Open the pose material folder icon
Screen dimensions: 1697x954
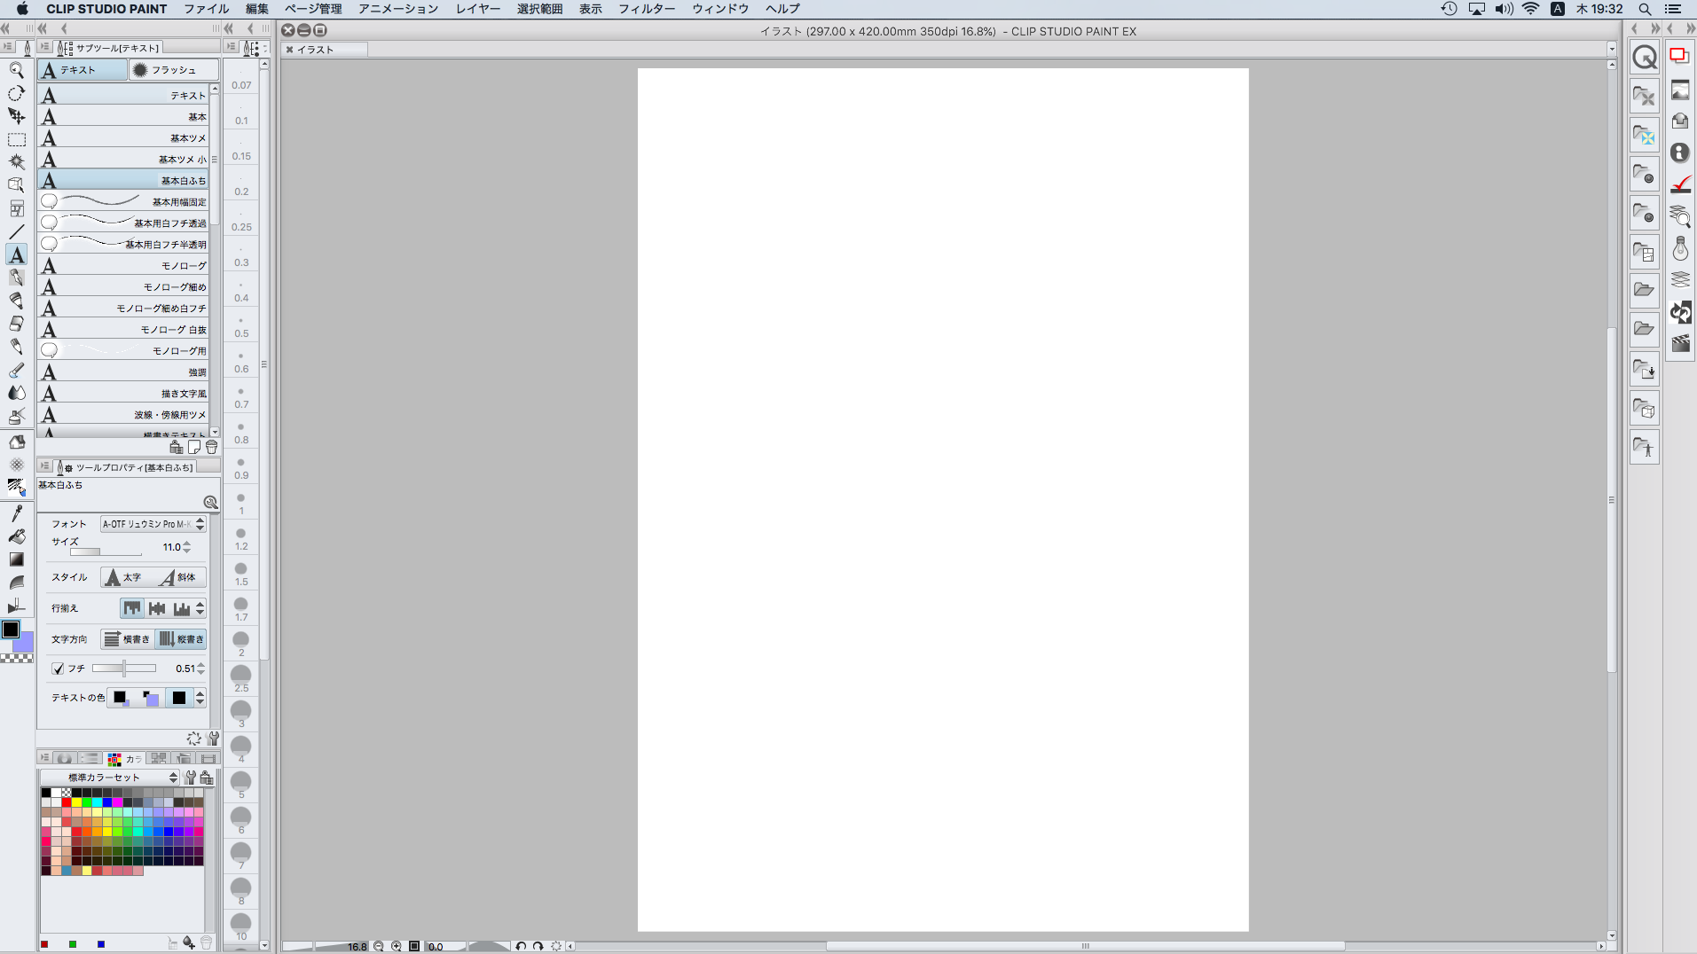coord(1645,447)
